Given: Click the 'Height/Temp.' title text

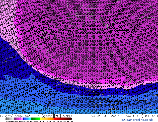Looking at the screenshot, I should 11,116.
